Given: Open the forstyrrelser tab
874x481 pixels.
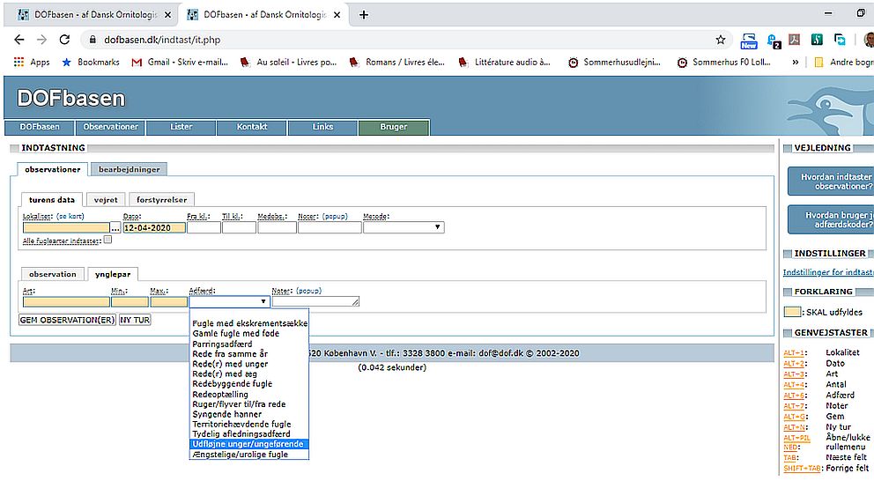Looking at the screenshot, I should coord(161,199).
